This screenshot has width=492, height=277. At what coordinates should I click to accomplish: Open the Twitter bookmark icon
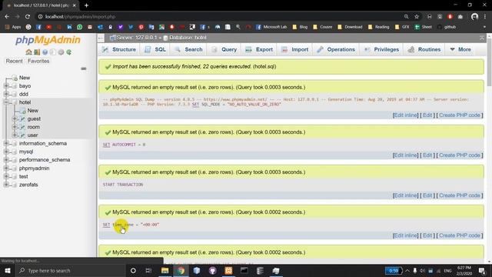pos(131,27)
